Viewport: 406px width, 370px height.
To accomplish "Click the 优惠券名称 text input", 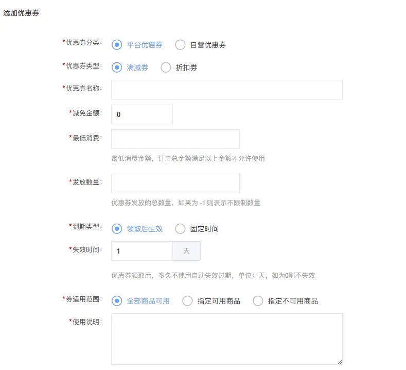I will pos(226,90).
